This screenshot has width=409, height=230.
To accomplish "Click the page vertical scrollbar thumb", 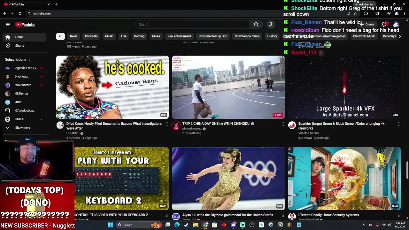I will [x=407, y=170].
